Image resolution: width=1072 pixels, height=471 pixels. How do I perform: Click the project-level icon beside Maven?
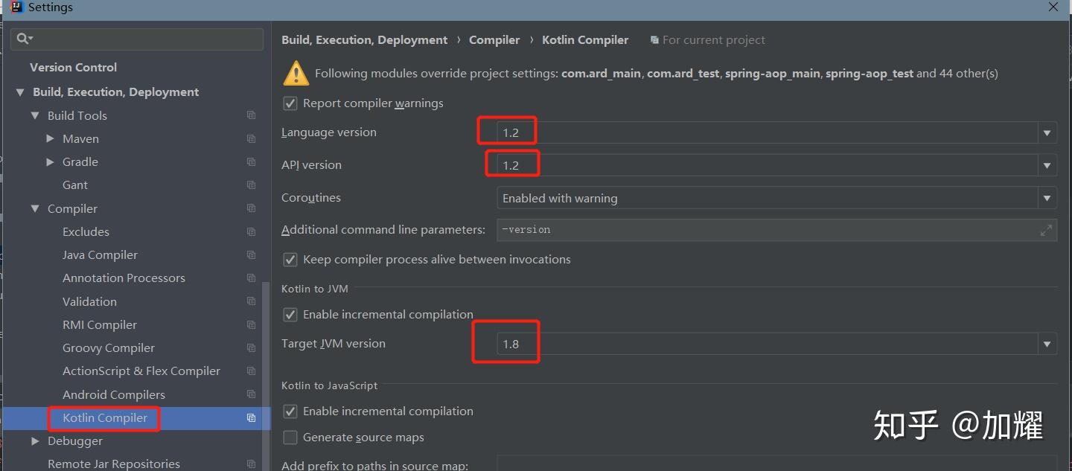click(x=251, y=138)
